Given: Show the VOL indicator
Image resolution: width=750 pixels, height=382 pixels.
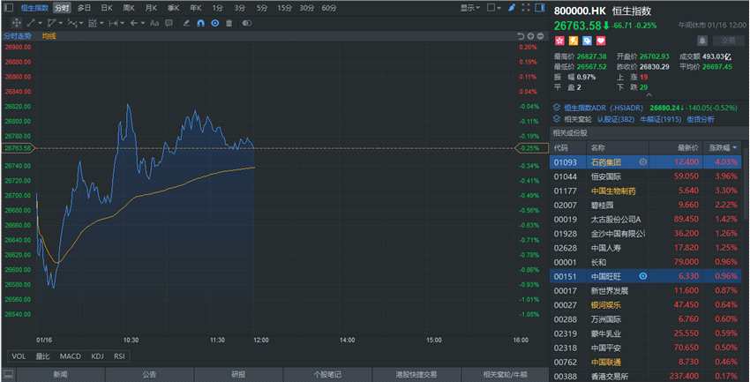Looking at the screenshot, I should (19, 356).
